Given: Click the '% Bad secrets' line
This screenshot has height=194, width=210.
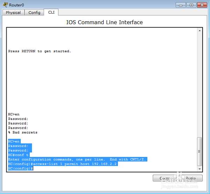Looking at the screenshot, I should coord(23,132).
